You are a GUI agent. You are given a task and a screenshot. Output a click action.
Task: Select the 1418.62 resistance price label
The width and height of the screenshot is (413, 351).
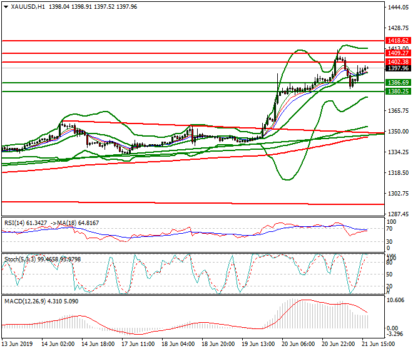click(x=398, y=41)
